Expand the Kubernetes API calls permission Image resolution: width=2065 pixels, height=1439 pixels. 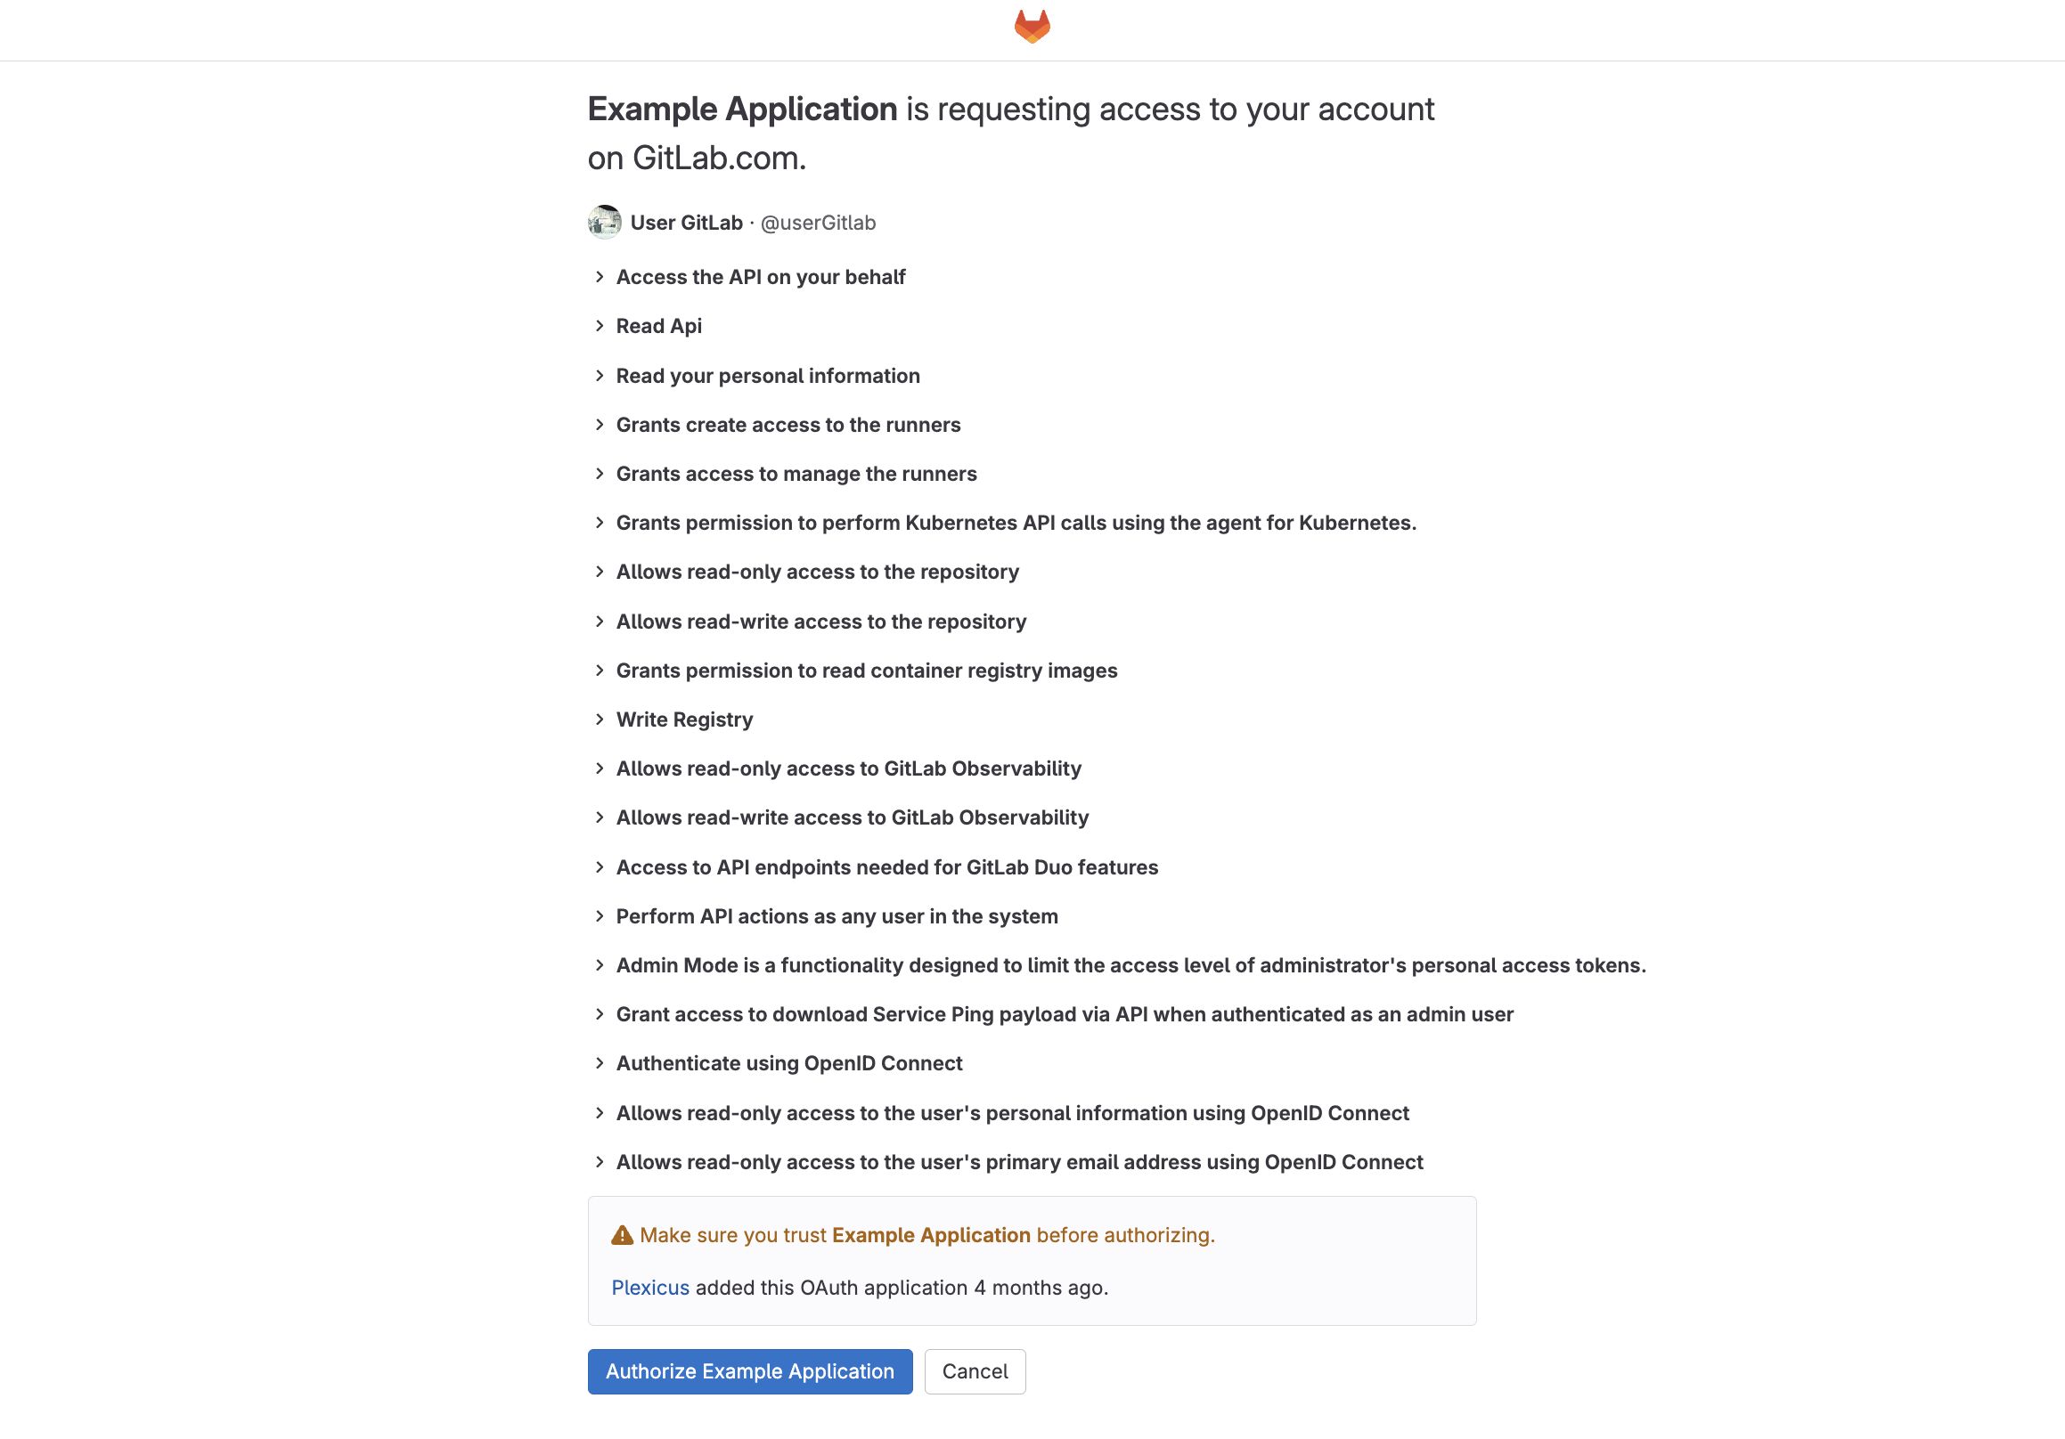[x=600, y=522]
